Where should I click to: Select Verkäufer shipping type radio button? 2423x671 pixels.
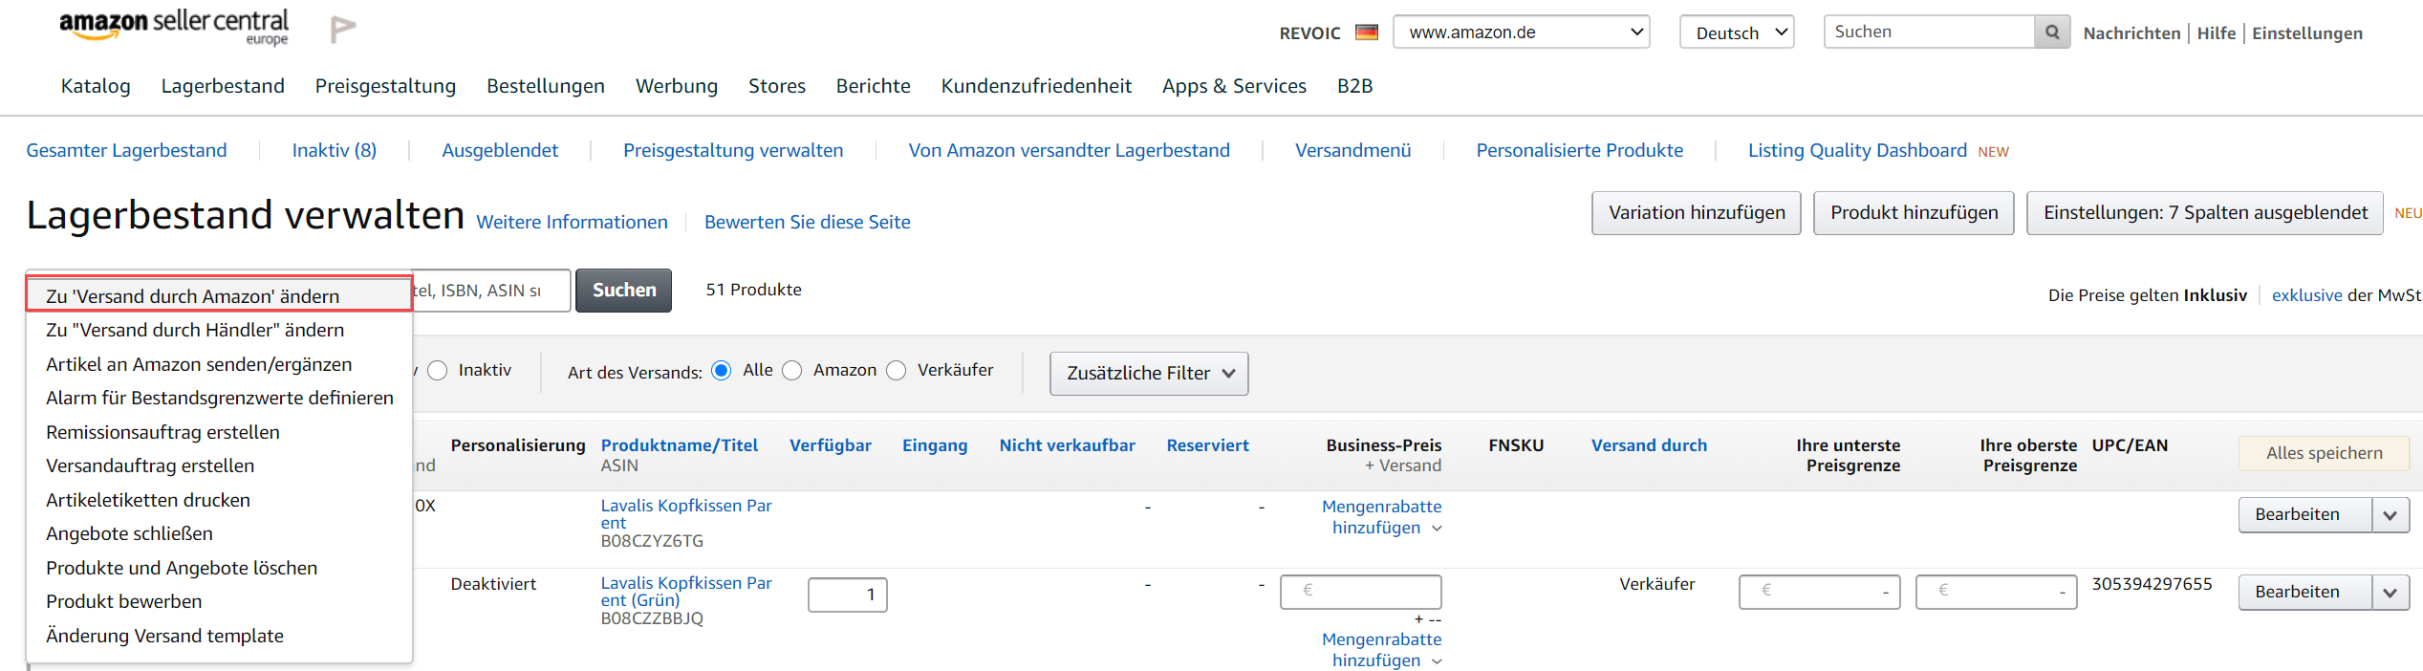point(897,370)
